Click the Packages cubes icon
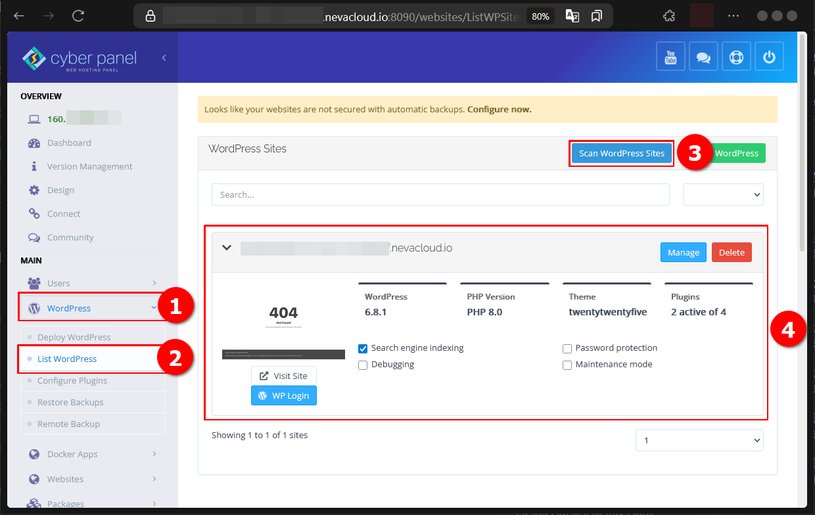The image size is (815, 515). point(34,504)
